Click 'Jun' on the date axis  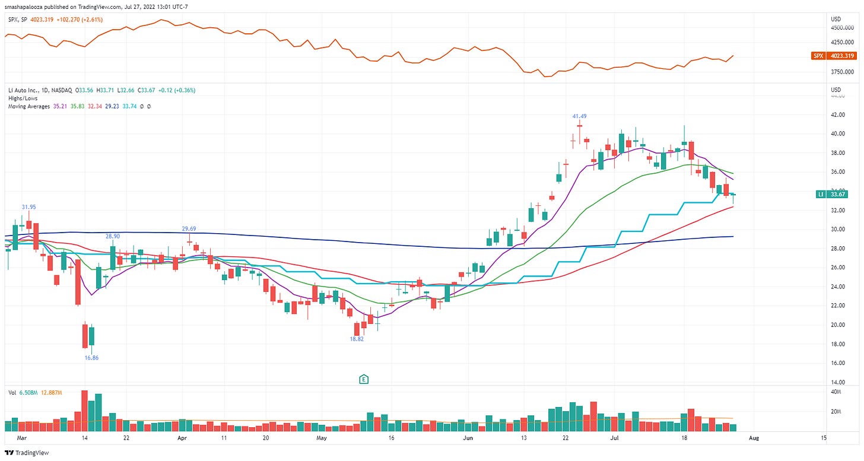[x=468, y=438]
